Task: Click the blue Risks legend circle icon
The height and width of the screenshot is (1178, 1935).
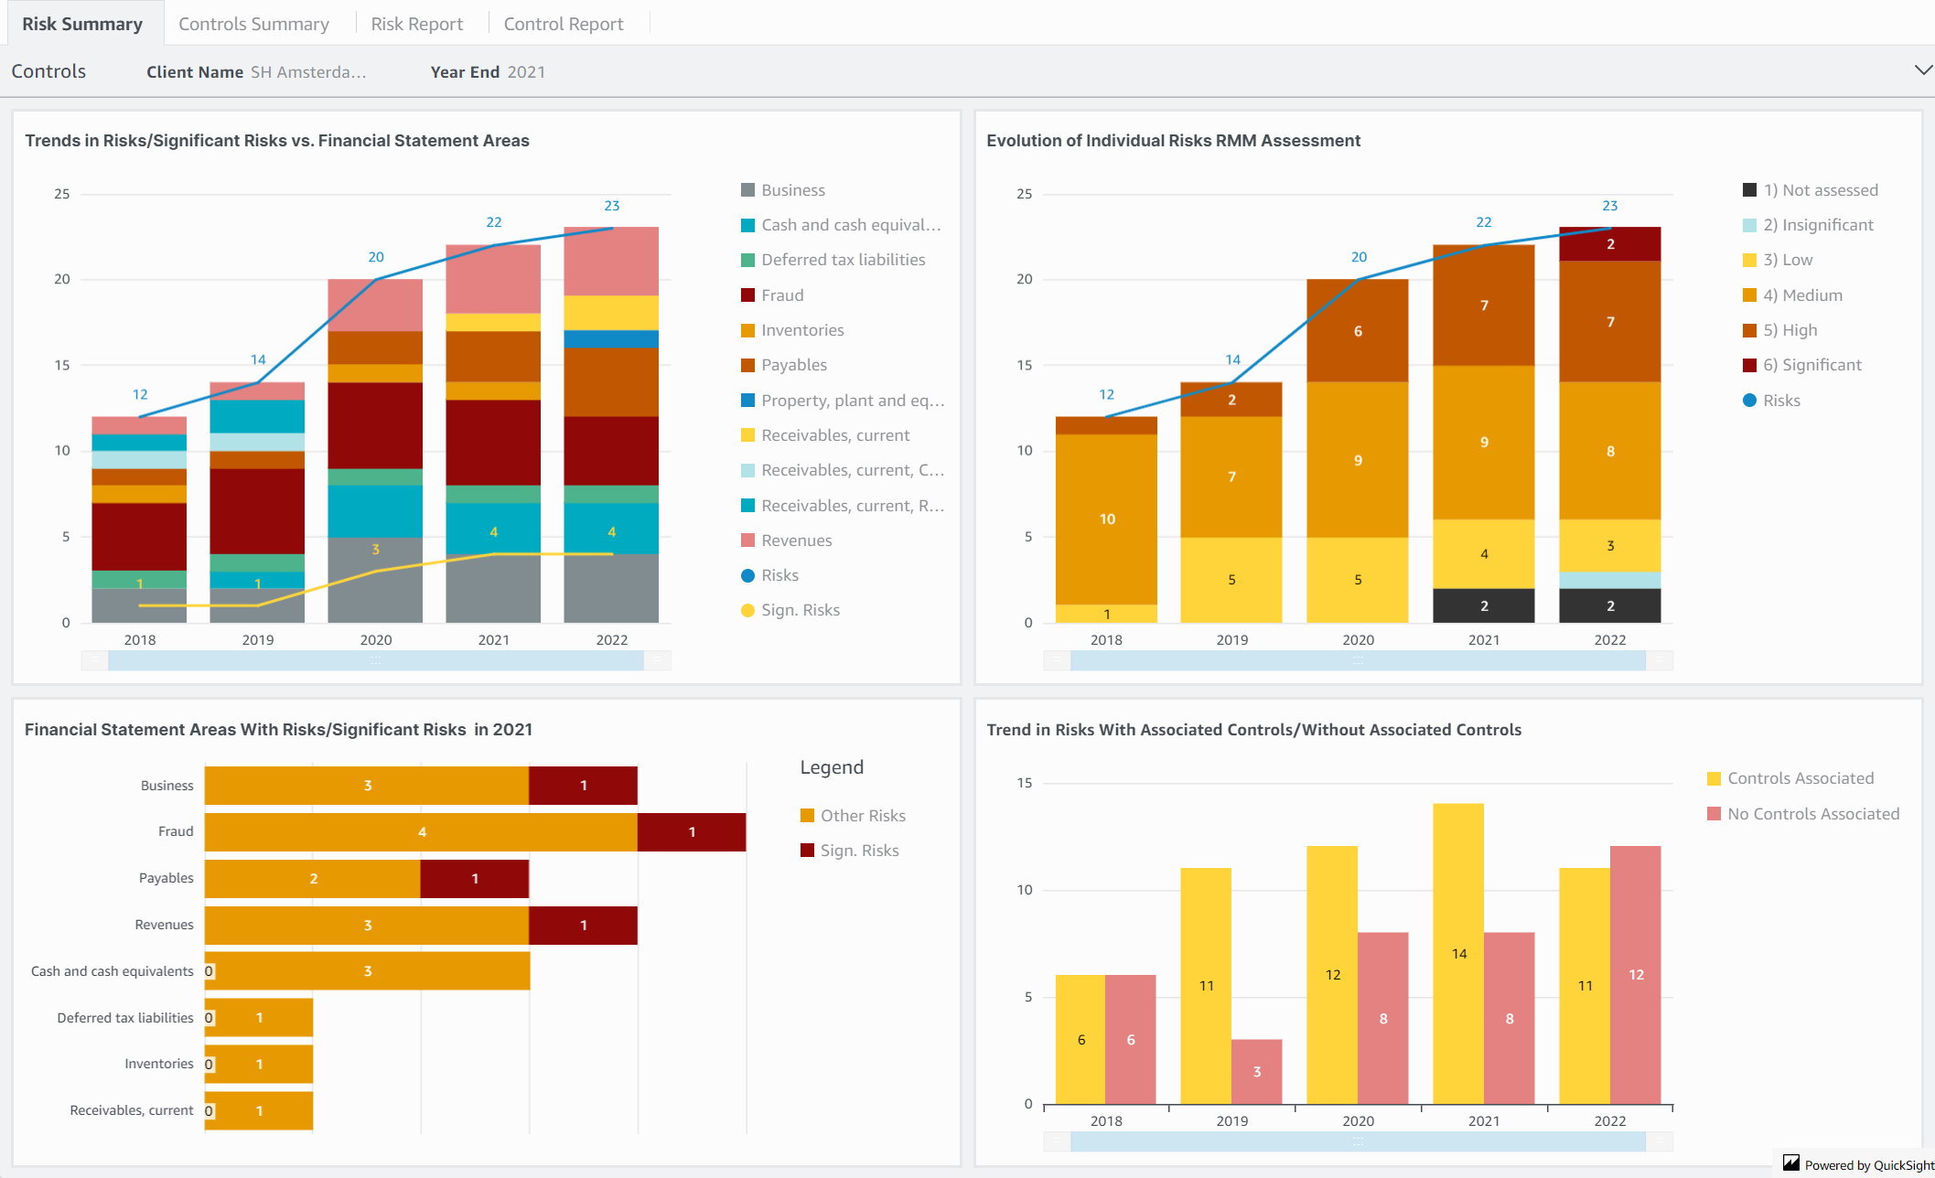Action: (747, 575)
